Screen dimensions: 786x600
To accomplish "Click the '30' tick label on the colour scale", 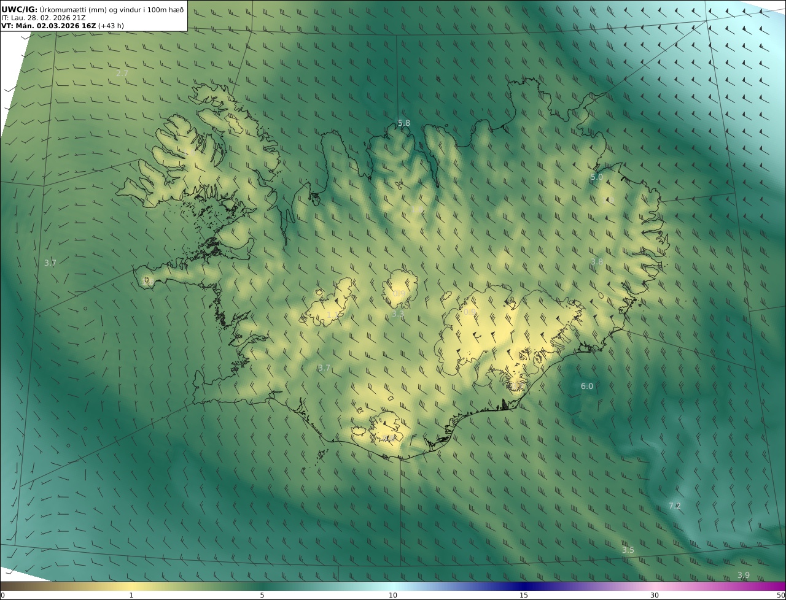I will click(x=655, y=595).
